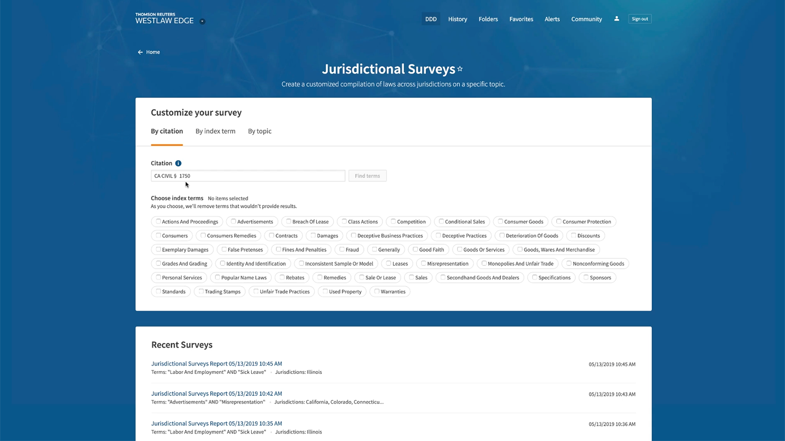The height and width of the screenshot is (441, 785).
Task: Go to Folders in top navigation
Action: point(488,19)
